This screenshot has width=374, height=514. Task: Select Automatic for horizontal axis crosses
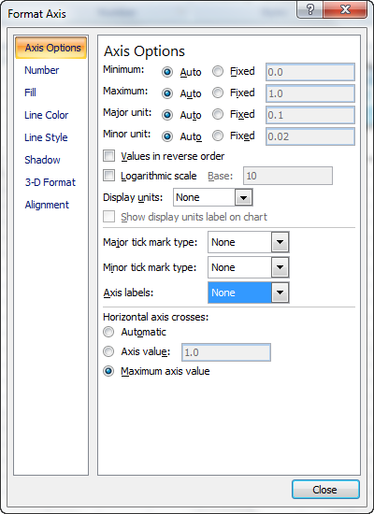coord(108,332)
